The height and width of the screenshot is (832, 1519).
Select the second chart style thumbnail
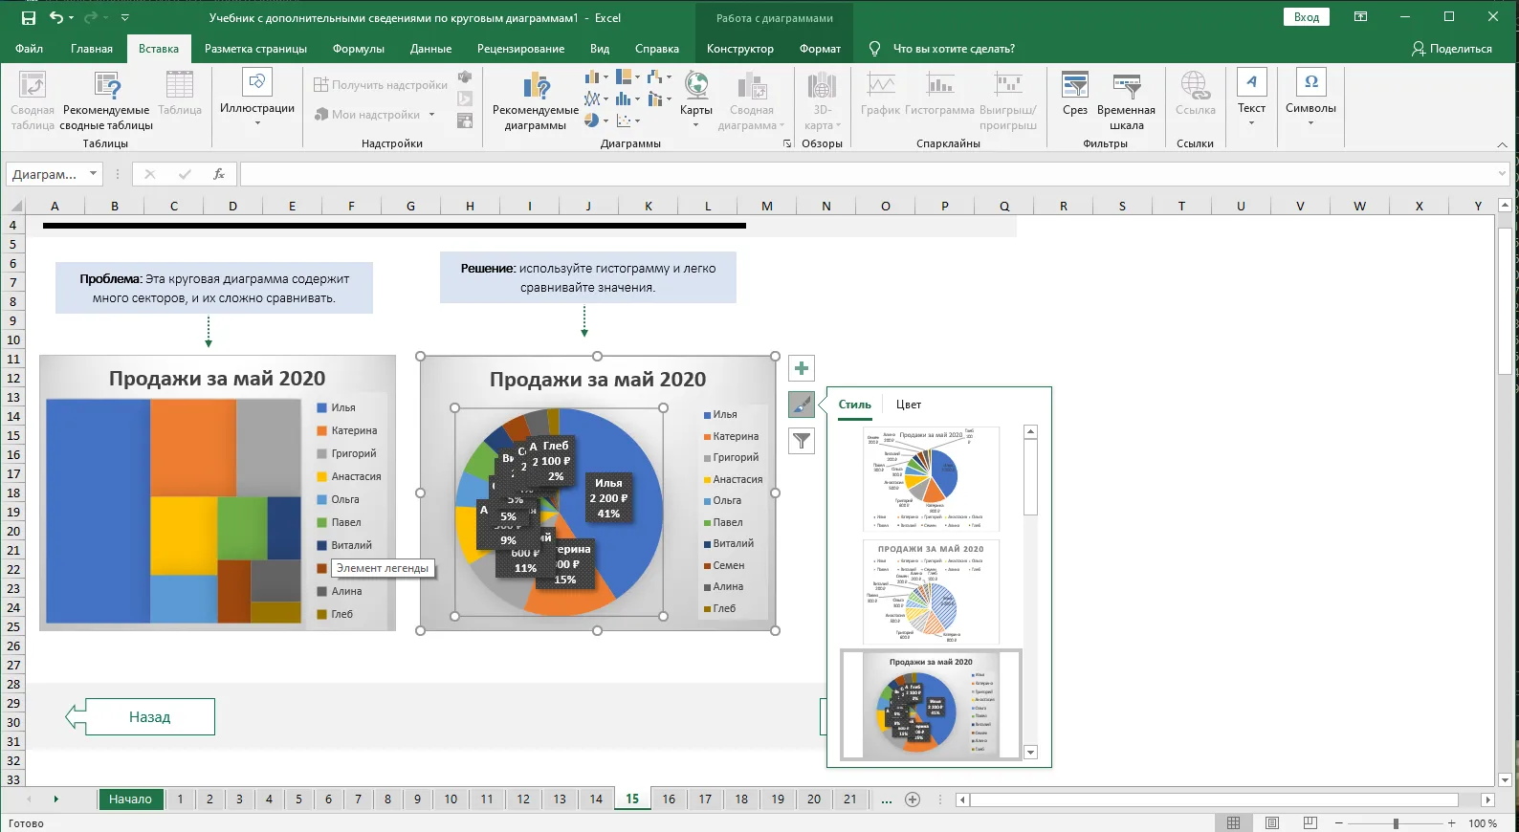931,592
